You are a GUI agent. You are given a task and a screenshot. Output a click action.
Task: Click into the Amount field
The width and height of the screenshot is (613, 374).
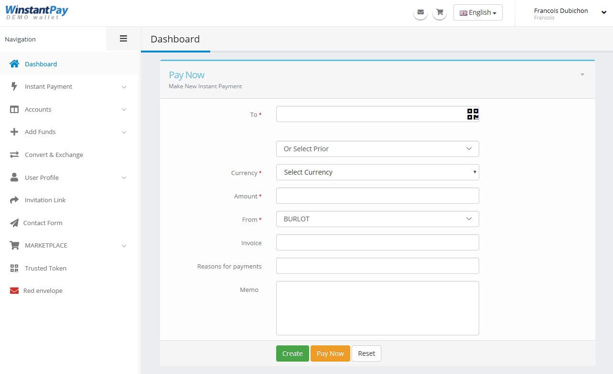tap(377, 196)
